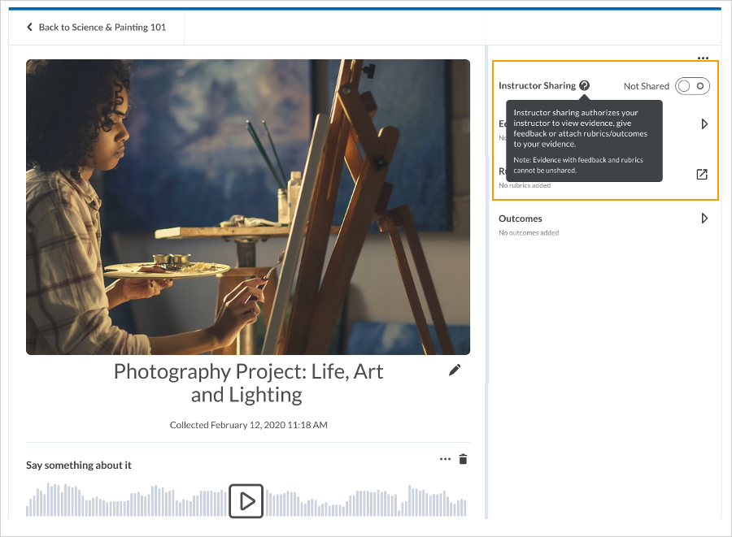The height and width of the screenshot is (537, 732).
Task: Expand the section with the right-facing arrow below Instructor Sharing
Action: (704, 123)
